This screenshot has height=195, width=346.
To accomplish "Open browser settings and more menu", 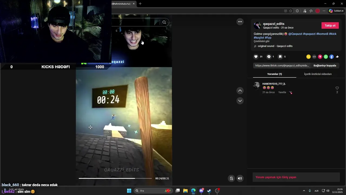I will pyautogui.click(x=324, y=11).
